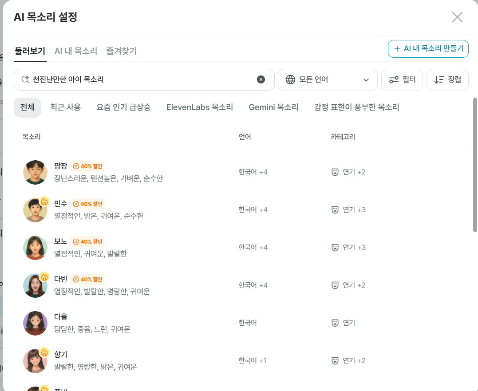The height and width of the screenshot is (391, 478).
Task: Click the vertical scrollbar of the voice list
Action: coord(474,165)
